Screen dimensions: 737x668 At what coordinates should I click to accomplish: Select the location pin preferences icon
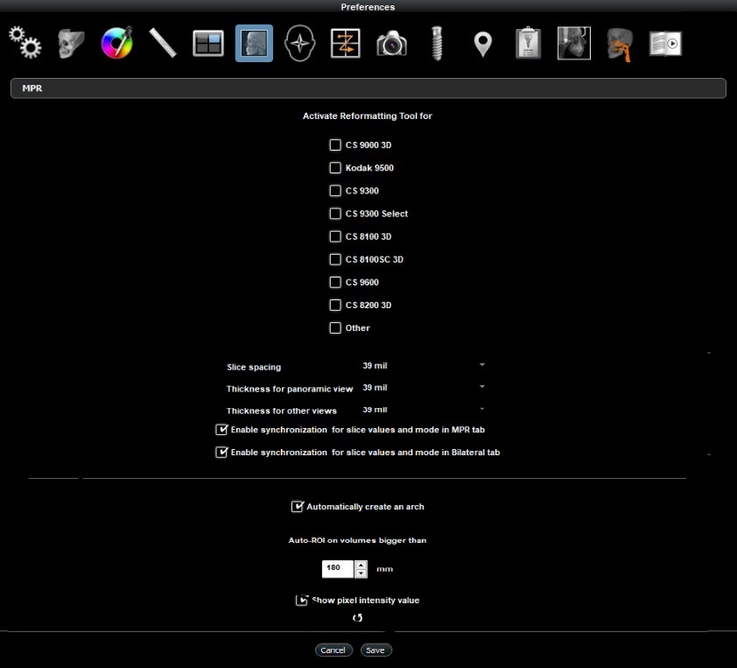click(482, 43)
